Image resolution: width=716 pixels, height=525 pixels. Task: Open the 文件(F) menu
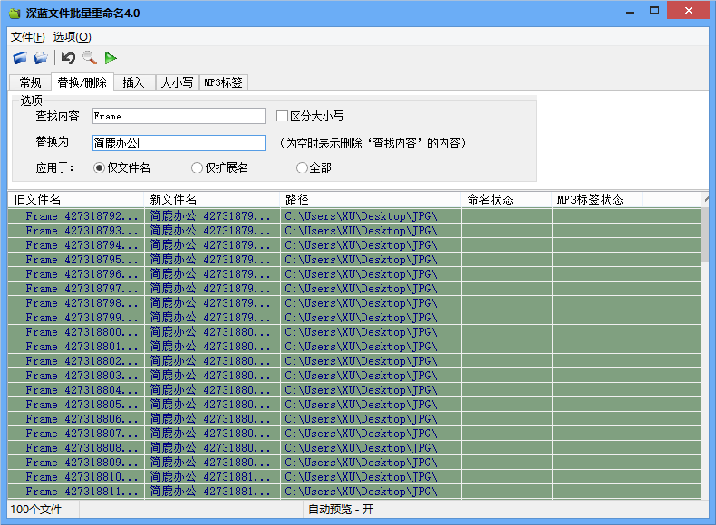(27, 37)
